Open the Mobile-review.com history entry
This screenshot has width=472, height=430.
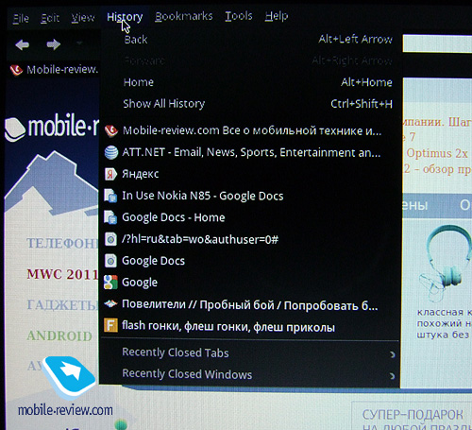(252, 130)
